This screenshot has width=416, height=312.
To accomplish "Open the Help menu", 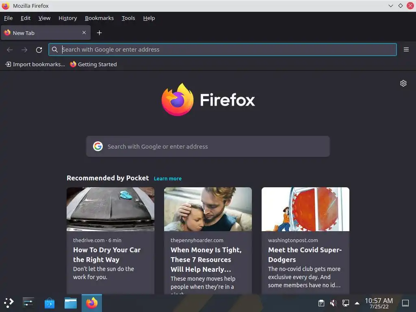I will click(x=149, y=18).
